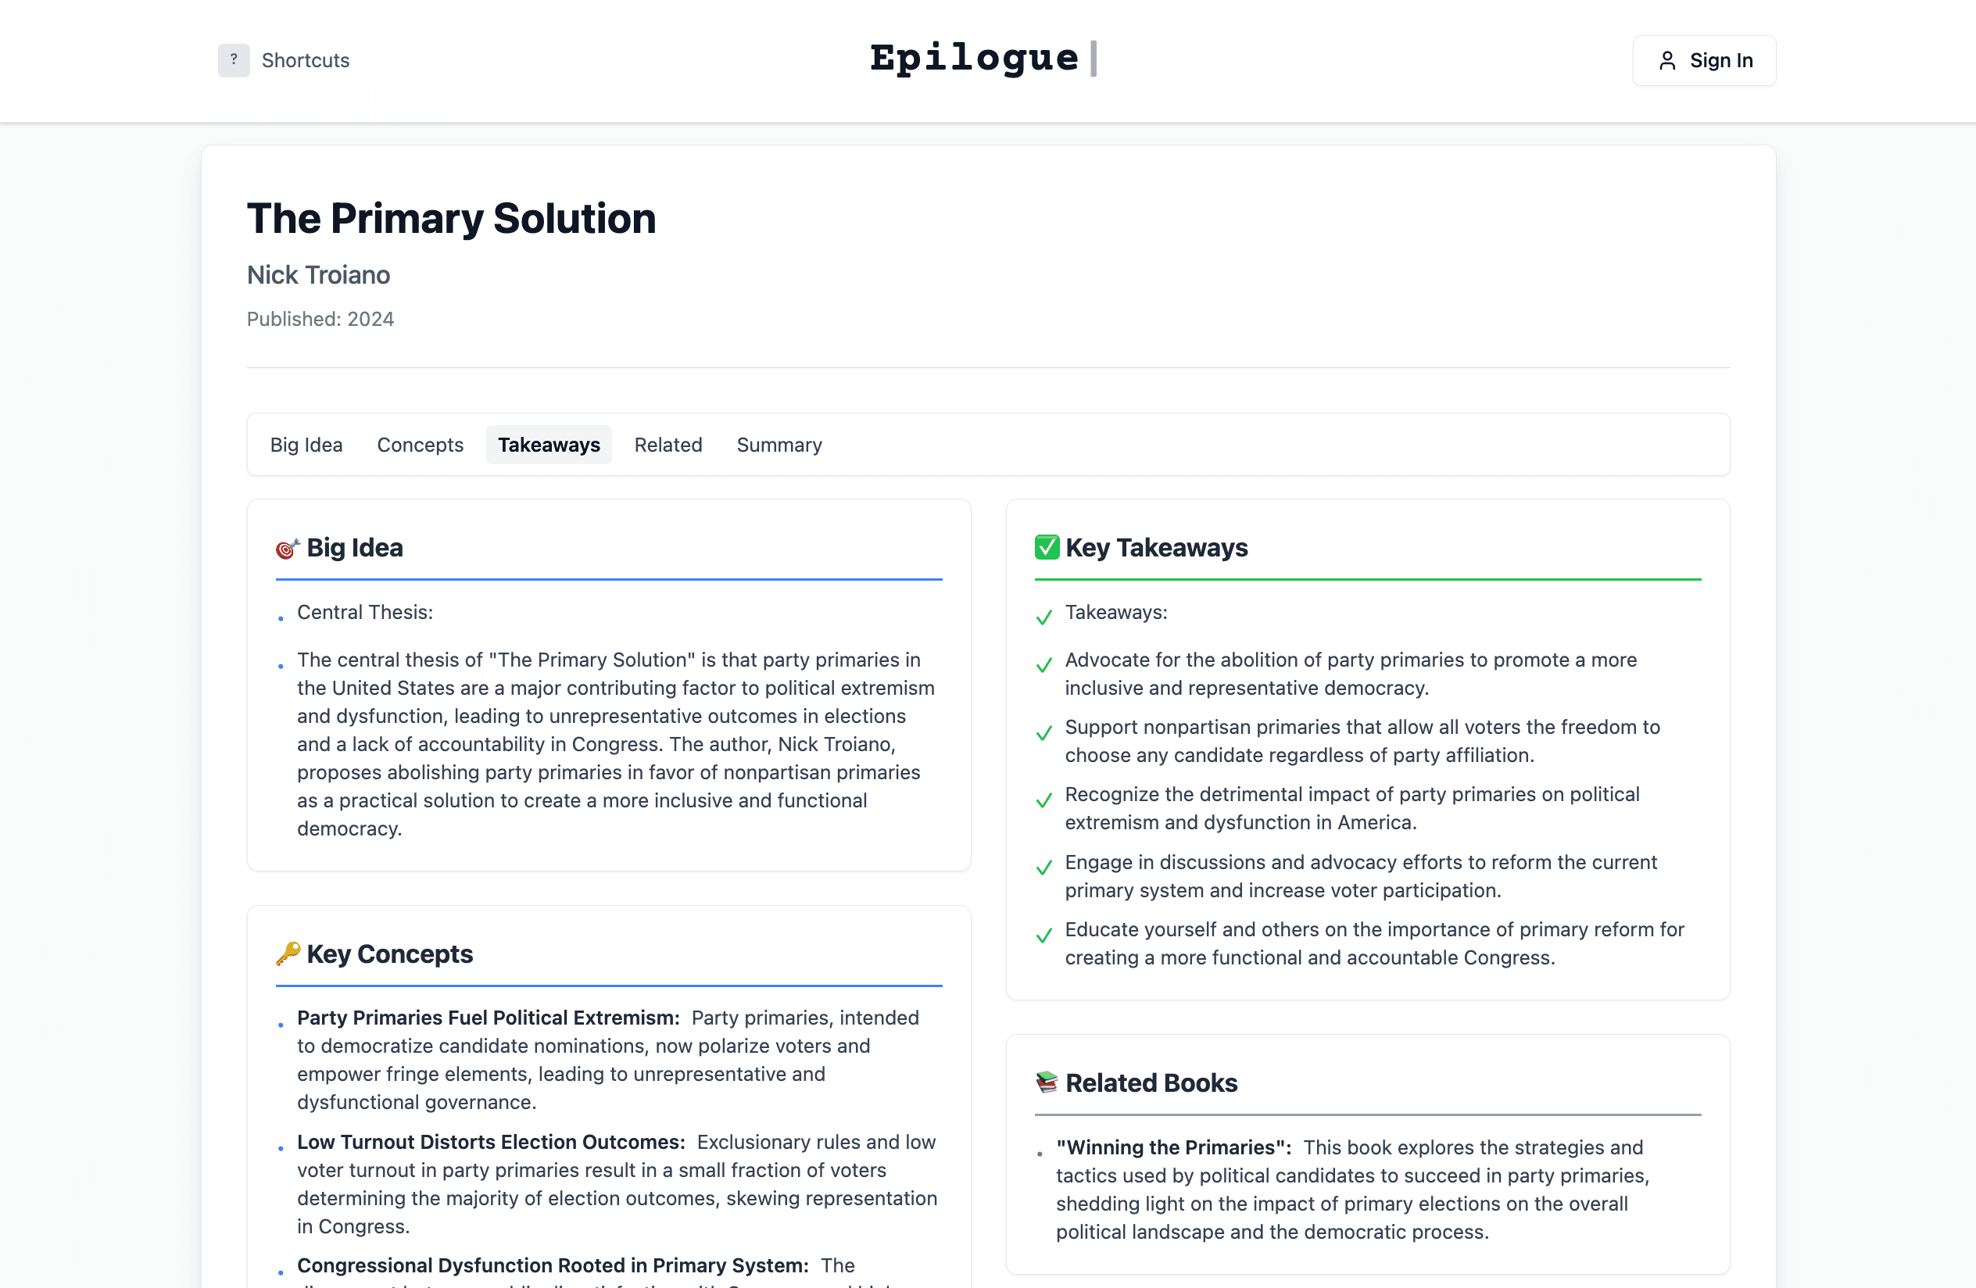
Task: Click checkmark beside 'Engage in discussions' takeaway
Action: [x=1043, y=868]
